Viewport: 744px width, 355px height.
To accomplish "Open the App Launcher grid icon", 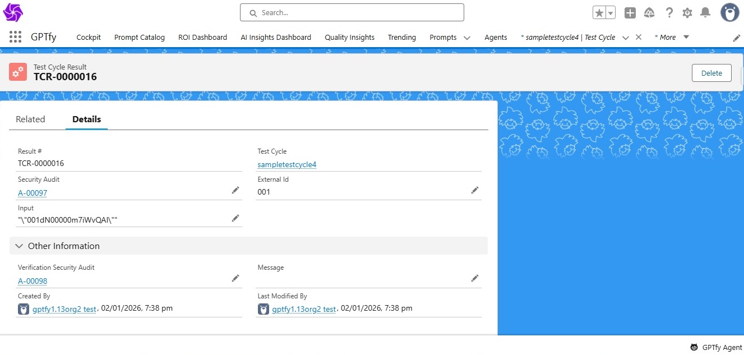I will pos(15,37).
